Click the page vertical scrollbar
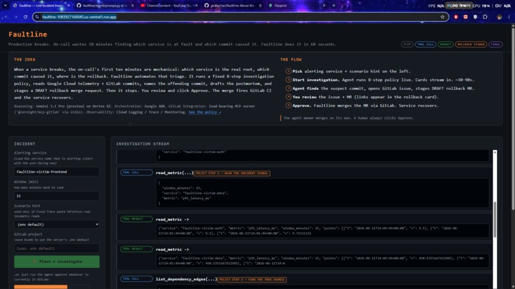The width and height of the screenshot is (515, 289). click(x=512, y=118)
